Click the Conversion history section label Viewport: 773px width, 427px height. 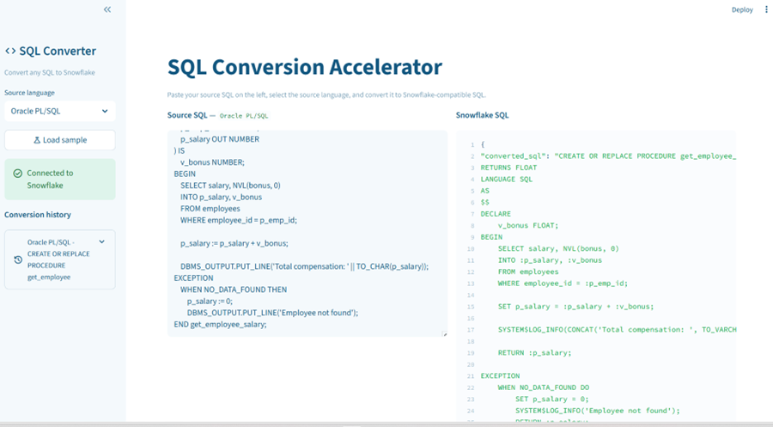coord(38,215)
